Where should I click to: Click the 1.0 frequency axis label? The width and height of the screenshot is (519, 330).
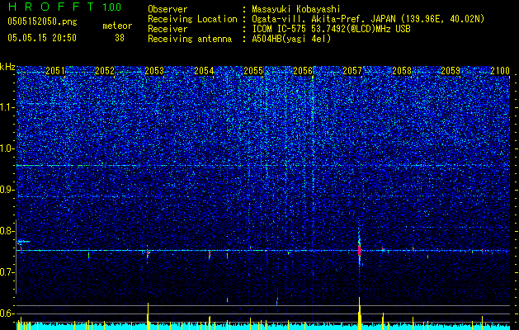pos(7,148)
